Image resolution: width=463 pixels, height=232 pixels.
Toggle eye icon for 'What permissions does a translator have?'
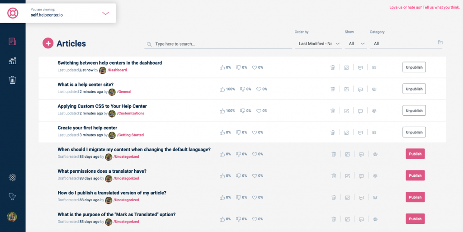[375, 176]
